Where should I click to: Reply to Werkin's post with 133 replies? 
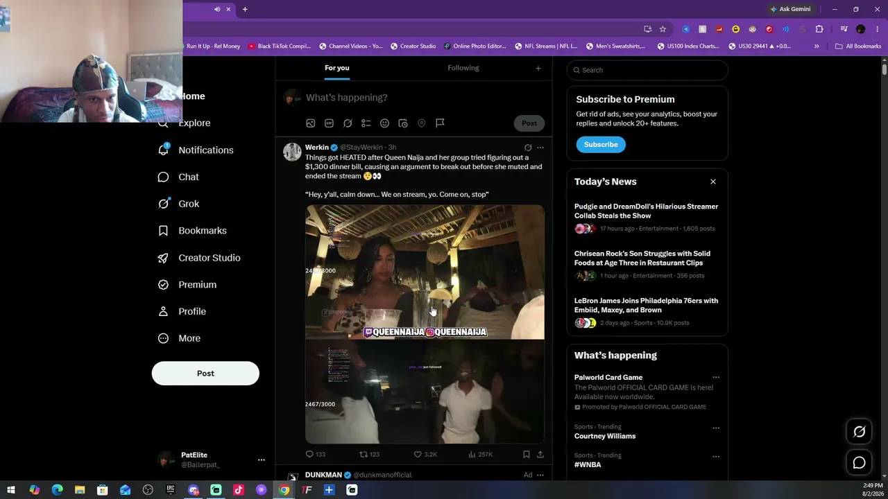pyautogui.click(x=316, y=455)
